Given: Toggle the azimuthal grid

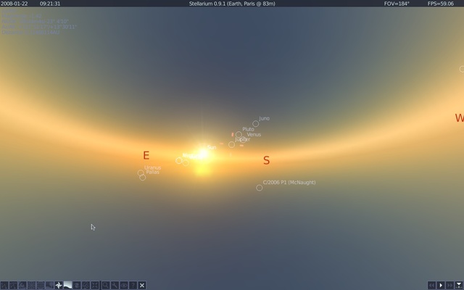Looking at the screenshot, I should tap(31, 285).
